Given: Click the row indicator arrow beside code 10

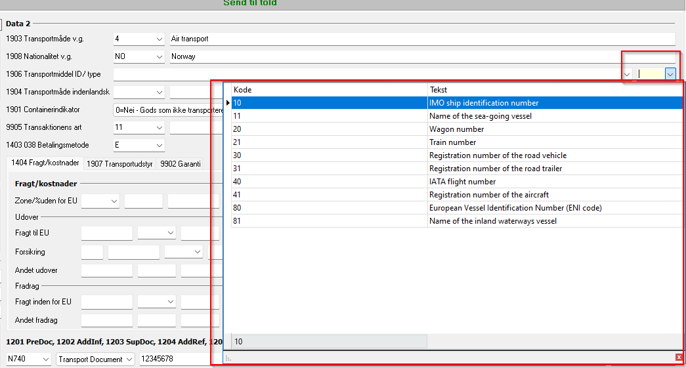Looking at the screenshot, I should click(x=228, y=103).
